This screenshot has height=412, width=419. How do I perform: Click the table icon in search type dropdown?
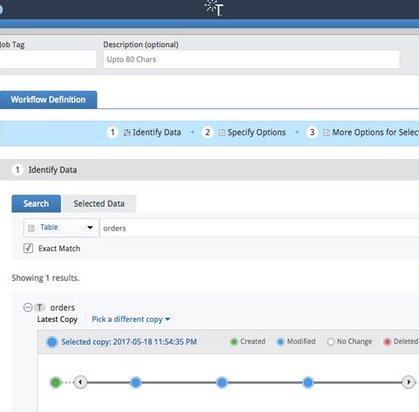coord(31,228)
